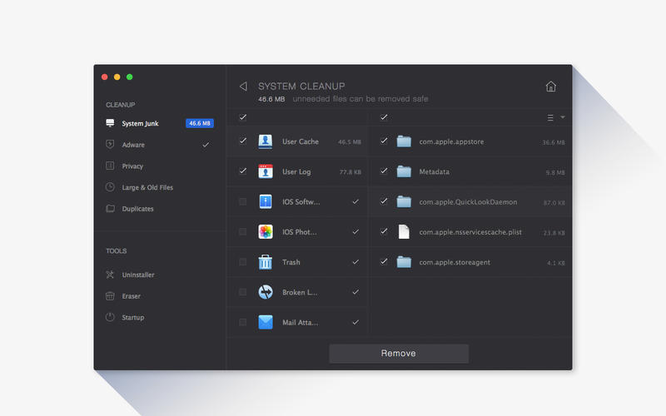Open the Adware section in sidebar
The image size is (666, 416).
[x=133, y=145]
